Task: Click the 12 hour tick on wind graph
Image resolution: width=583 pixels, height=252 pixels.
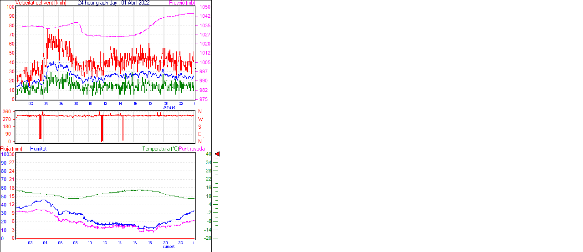Action: [x=105, y=104]
